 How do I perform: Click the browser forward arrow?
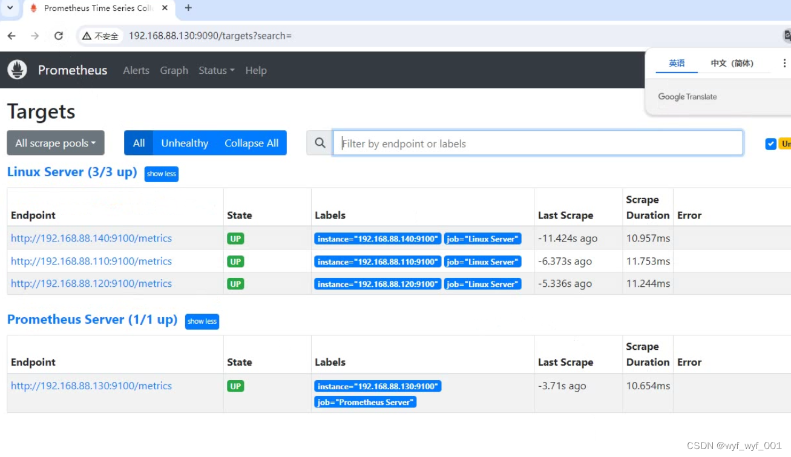(34, 36)
